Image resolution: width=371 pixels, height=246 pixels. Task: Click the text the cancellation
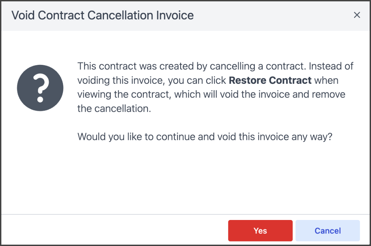click(x=114, y=109)
